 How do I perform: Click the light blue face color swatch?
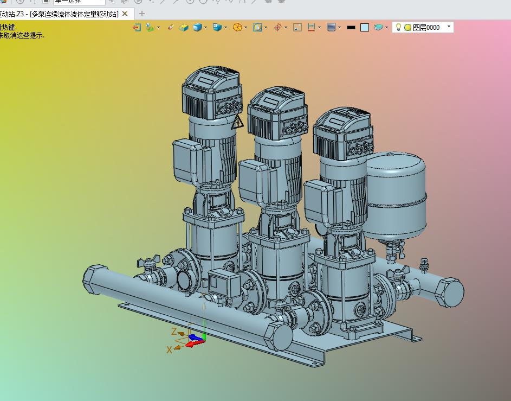[365, 28]
